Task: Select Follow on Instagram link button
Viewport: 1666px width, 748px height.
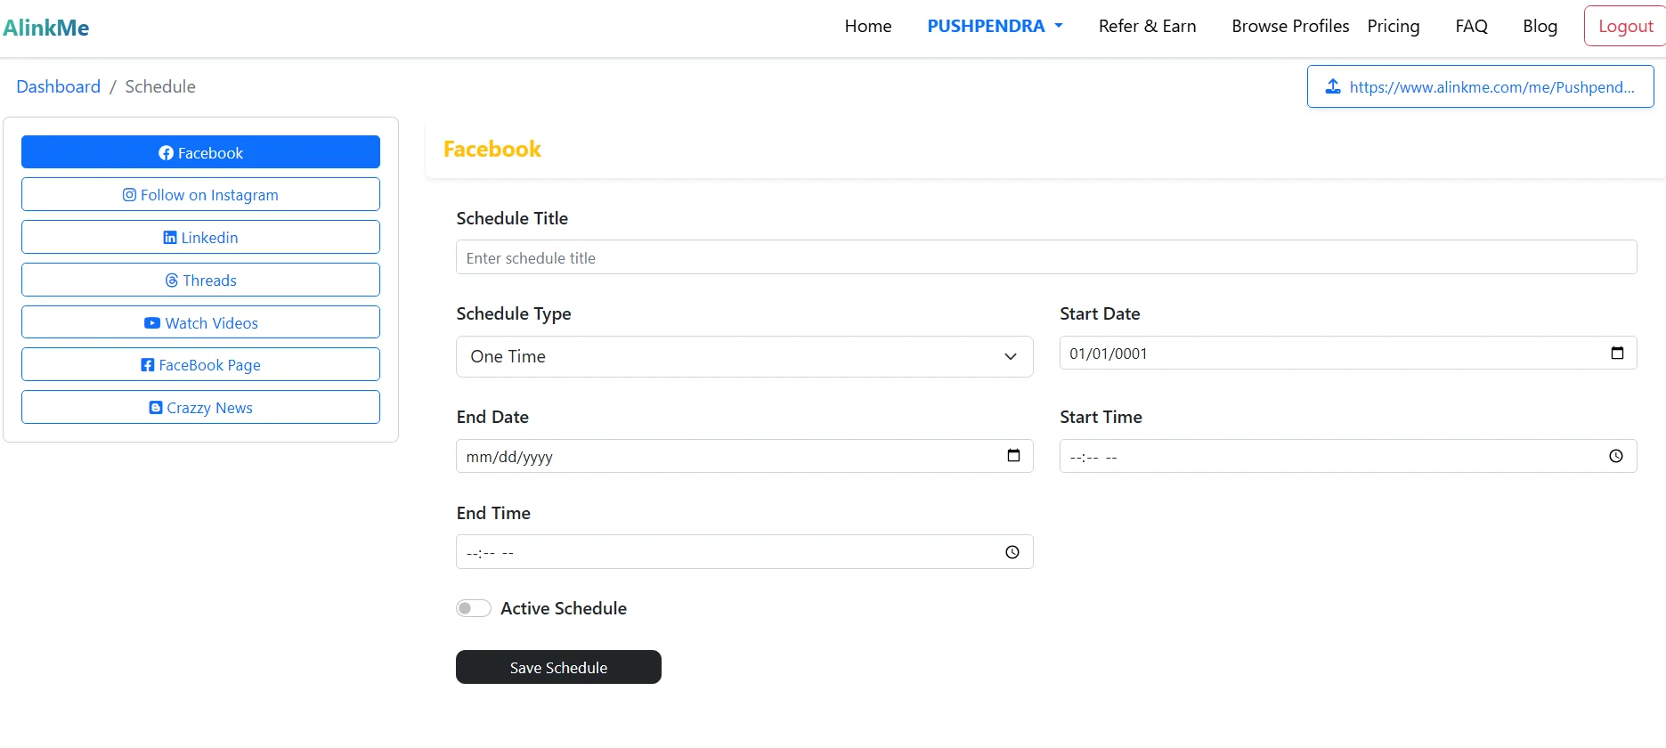Action: tap(200, 194)
